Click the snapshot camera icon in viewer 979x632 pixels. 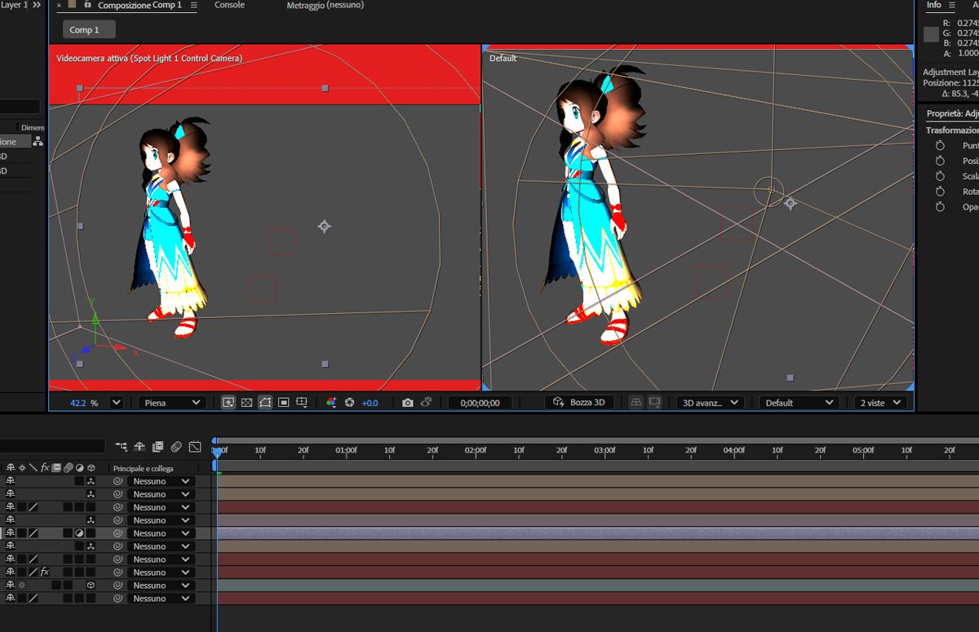click(407, 403)
